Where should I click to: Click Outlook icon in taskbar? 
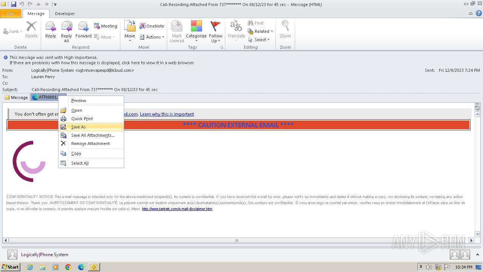(94, 267)
